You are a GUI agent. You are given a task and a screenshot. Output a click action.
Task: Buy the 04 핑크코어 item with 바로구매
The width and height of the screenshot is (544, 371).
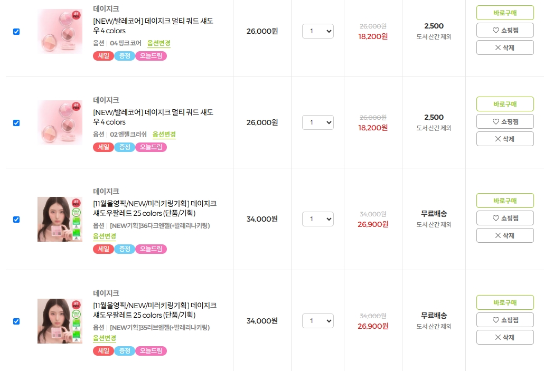[x=505, y=13]
